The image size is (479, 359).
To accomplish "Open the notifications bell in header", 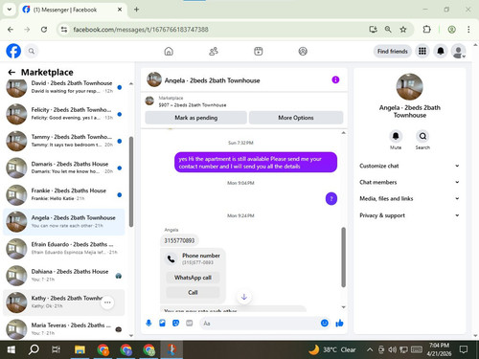I will click(x=441, y=51).
